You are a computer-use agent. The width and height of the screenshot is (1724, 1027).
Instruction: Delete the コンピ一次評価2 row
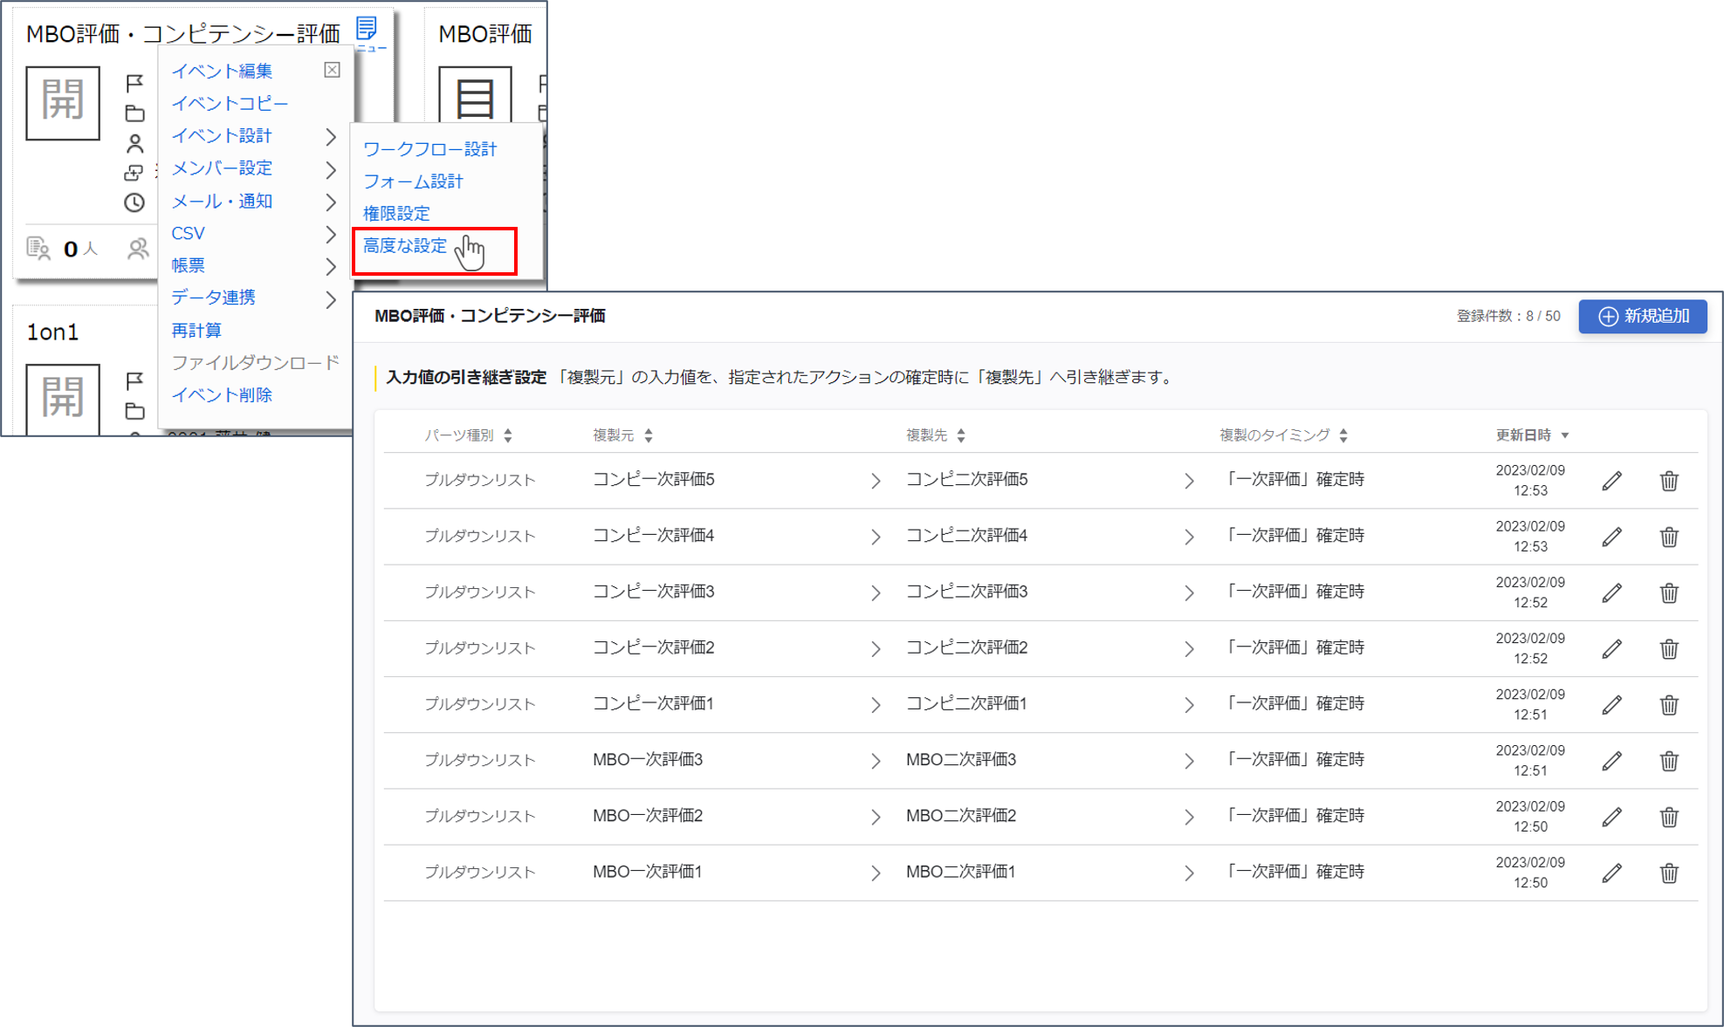tap(1669, 648)
